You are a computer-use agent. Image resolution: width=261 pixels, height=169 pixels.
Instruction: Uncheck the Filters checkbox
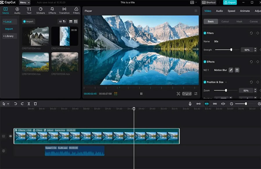click(205, 33)
